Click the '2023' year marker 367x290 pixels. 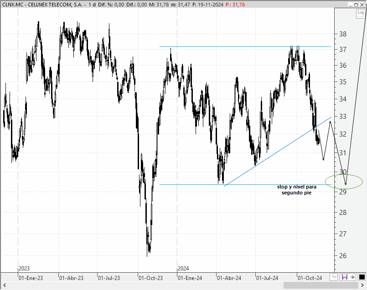point(24,269)
